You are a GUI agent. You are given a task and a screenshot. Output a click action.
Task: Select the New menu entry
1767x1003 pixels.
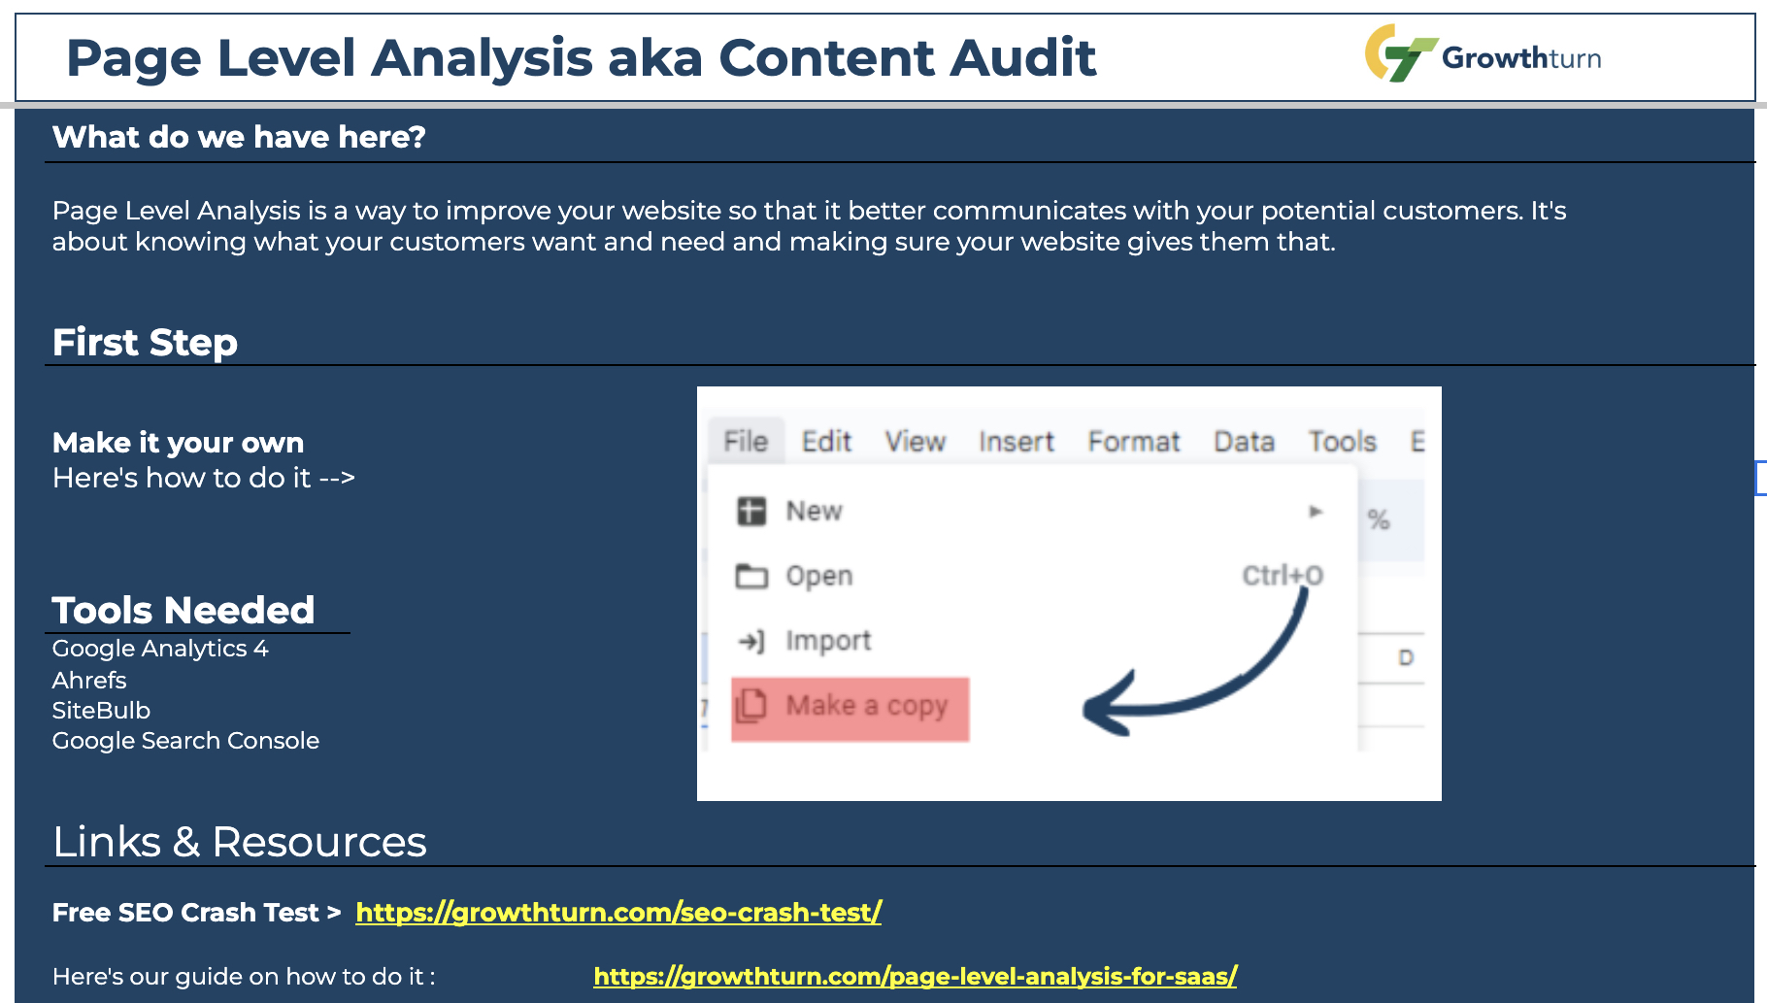point(814,510)
